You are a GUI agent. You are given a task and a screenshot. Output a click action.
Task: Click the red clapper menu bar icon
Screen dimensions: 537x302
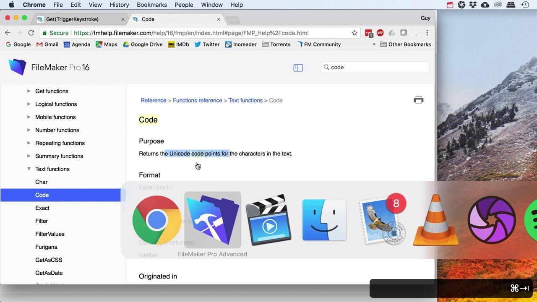(x=450, y=5)
